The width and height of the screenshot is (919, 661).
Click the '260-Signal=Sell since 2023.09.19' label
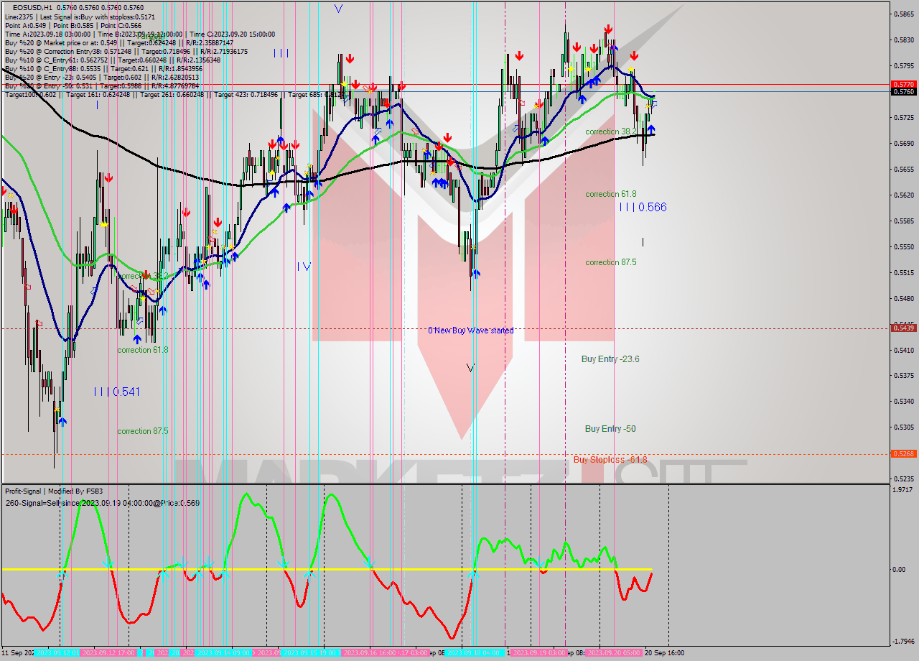103,503
